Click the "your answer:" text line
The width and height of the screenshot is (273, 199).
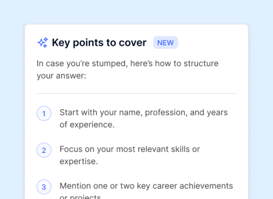(61, 76)
